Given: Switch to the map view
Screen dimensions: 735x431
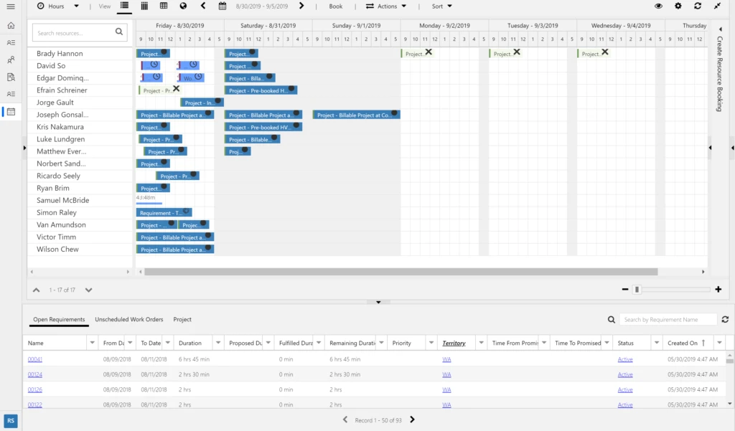Looking at the screenshot, I should (182, 6).
